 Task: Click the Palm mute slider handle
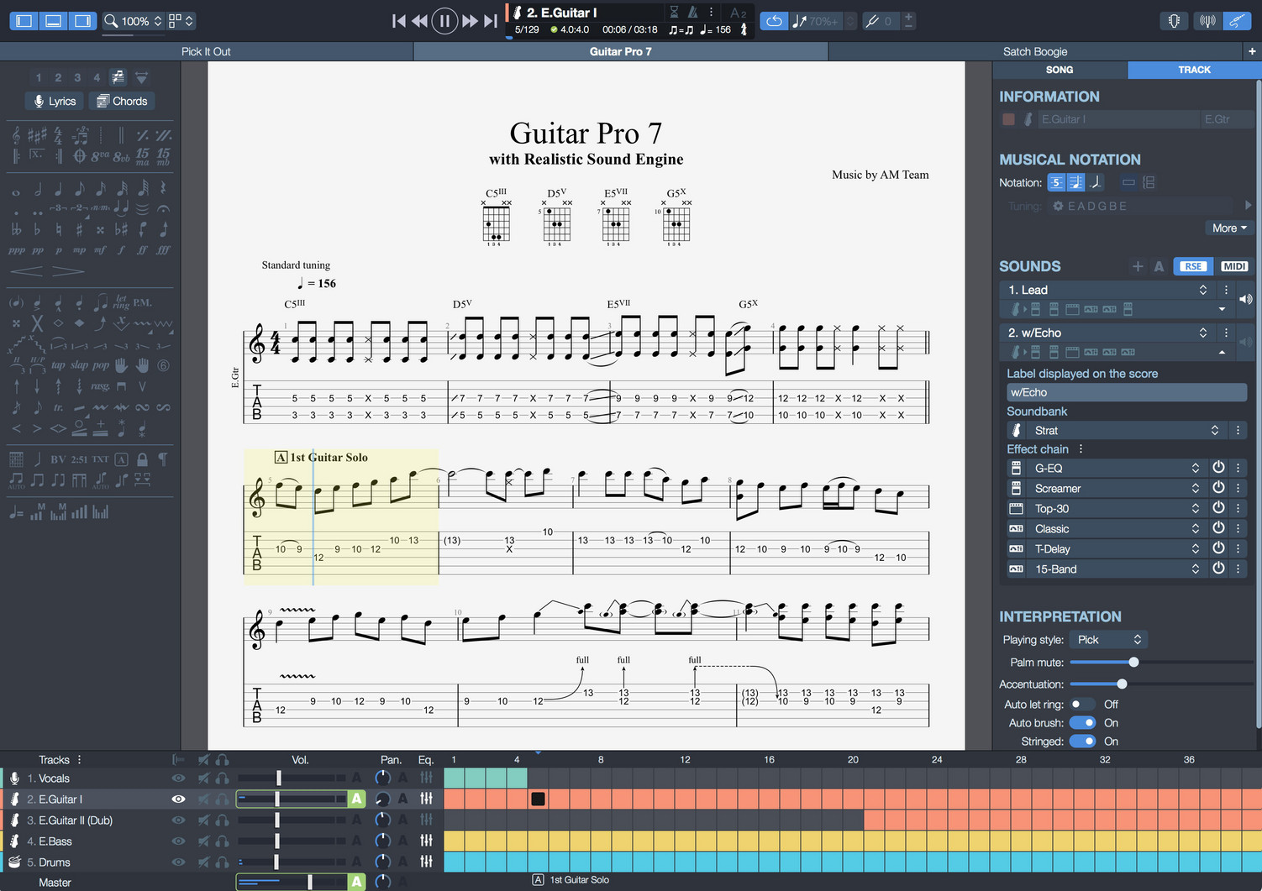point(1134,662)
